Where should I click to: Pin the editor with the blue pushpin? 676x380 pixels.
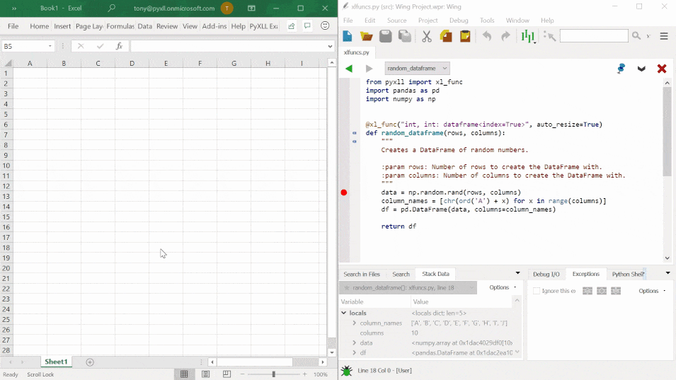(621, 69)
